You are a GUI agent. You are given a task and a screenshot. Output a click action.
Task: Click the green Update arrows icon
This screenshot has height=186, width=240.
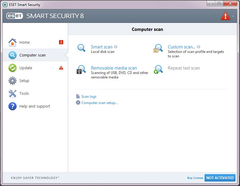tap(12, 68)
